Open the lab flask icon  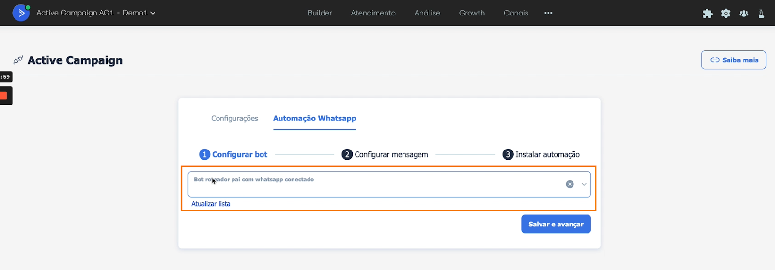[x=761, y=14]
